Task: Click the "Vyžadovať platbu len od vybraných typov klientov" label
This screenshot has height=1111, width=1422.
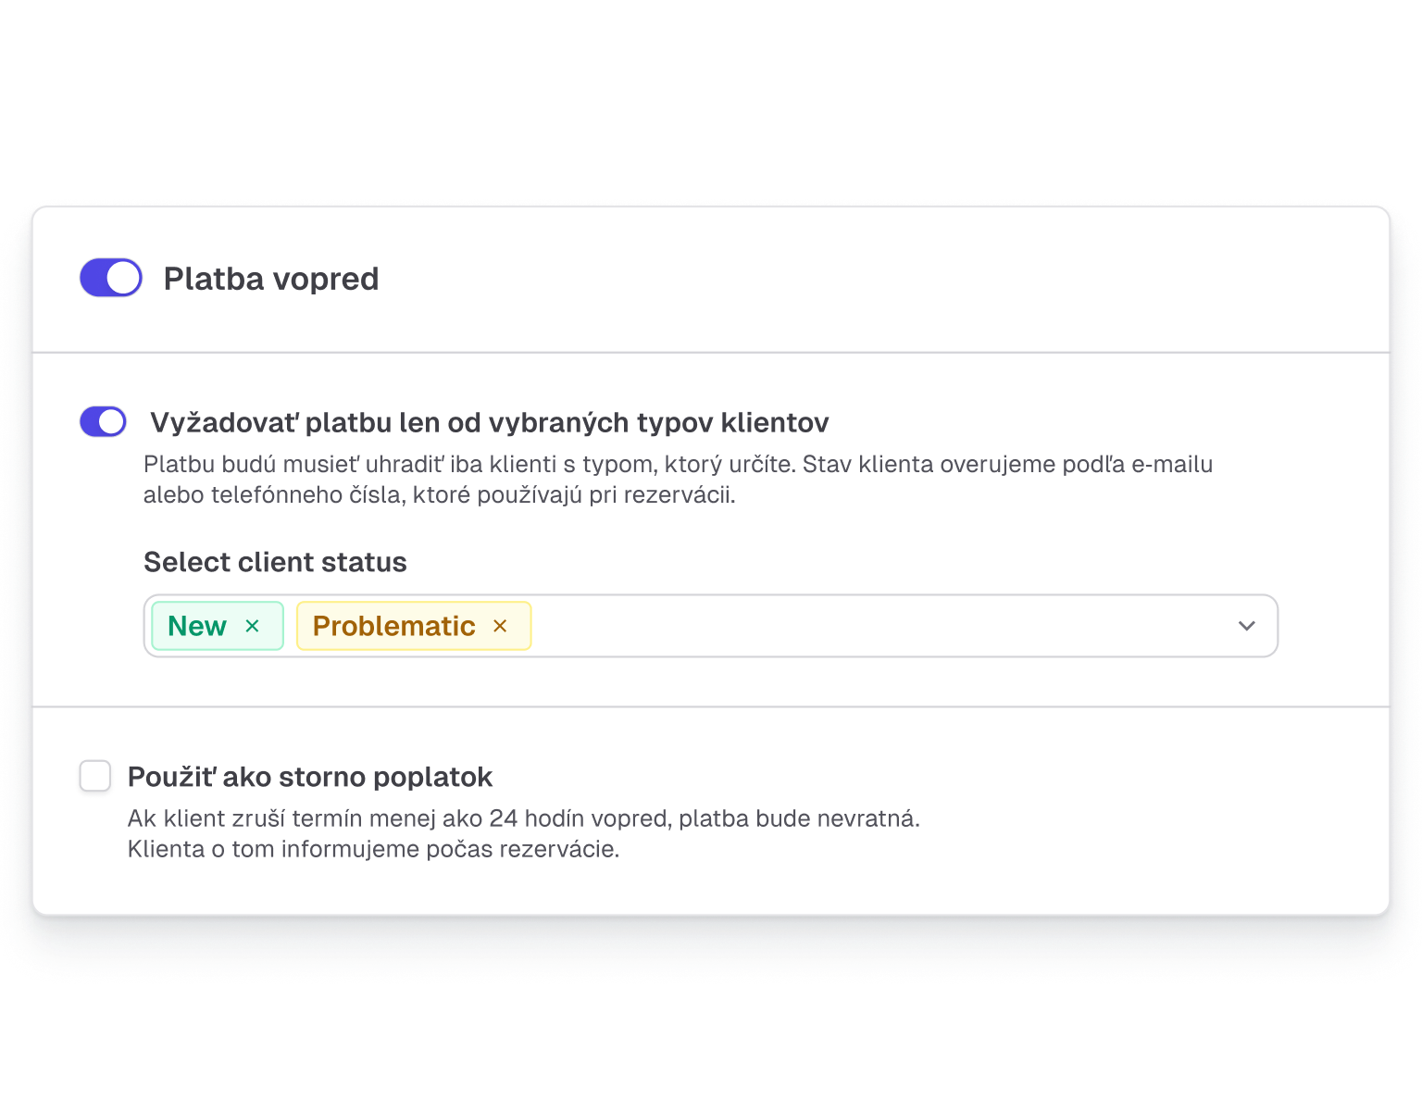Action: [489, 423]
